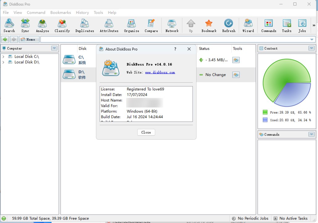
Task: Select Local Disk D:\ in tree
Action: tap(27, 62)
